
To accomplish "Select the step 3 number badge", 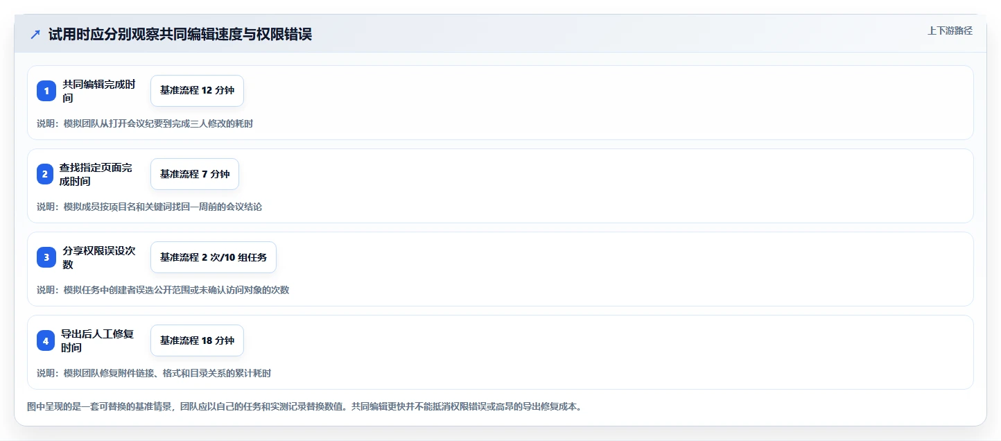I will [46, 257].
